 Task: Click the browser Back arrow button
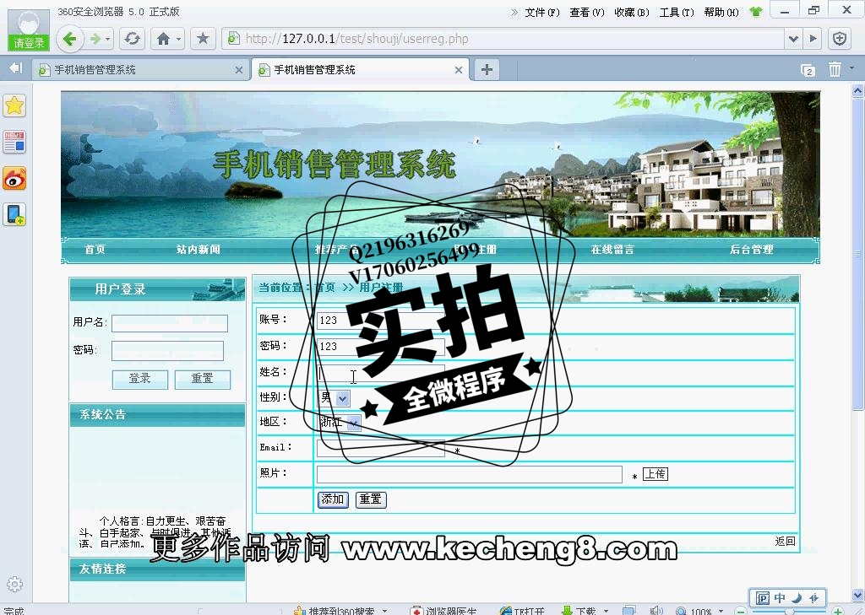(69, 39)
